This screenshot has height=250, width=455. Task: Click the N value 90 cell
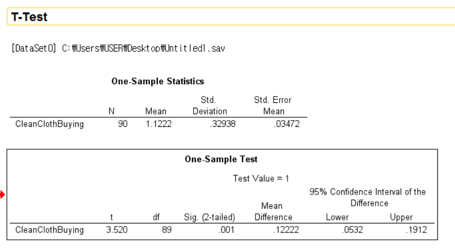coord(122,125)
